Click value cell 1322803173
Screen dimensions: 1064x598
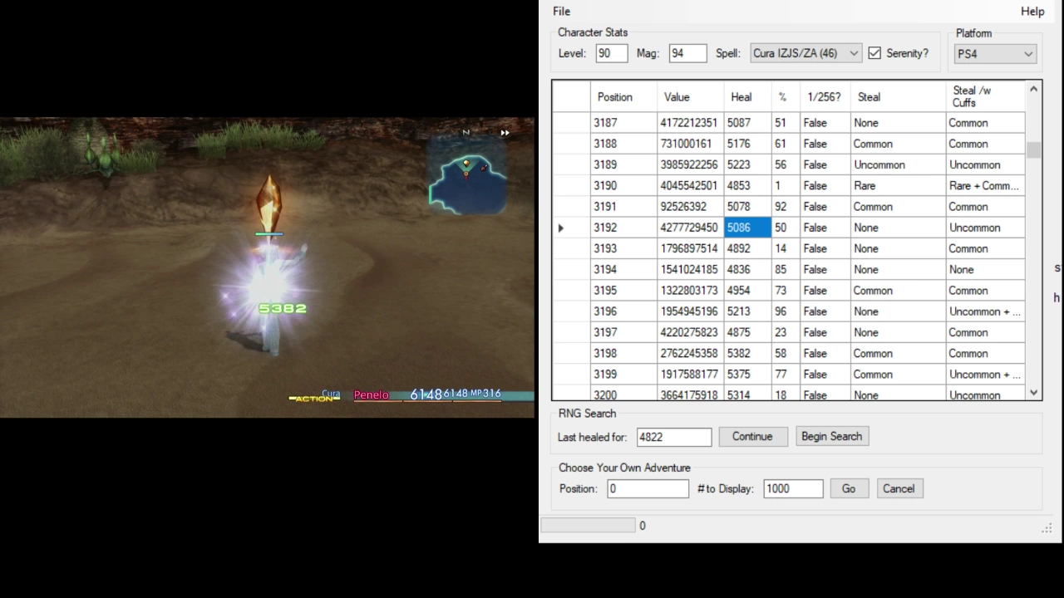[x=690, y=291]
